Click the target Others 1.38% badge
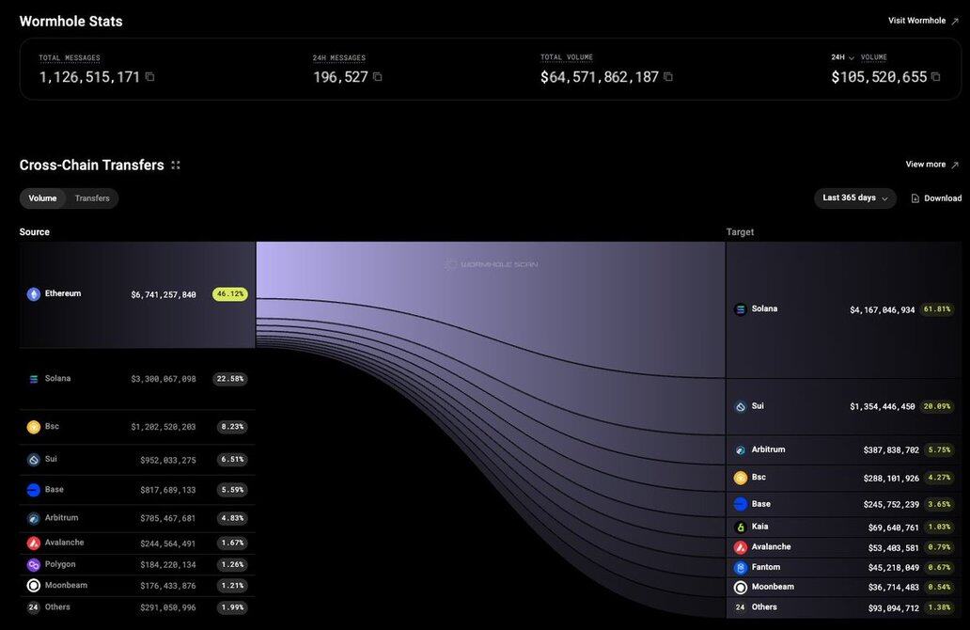This screenshot has height=630, width=970. 940,607
